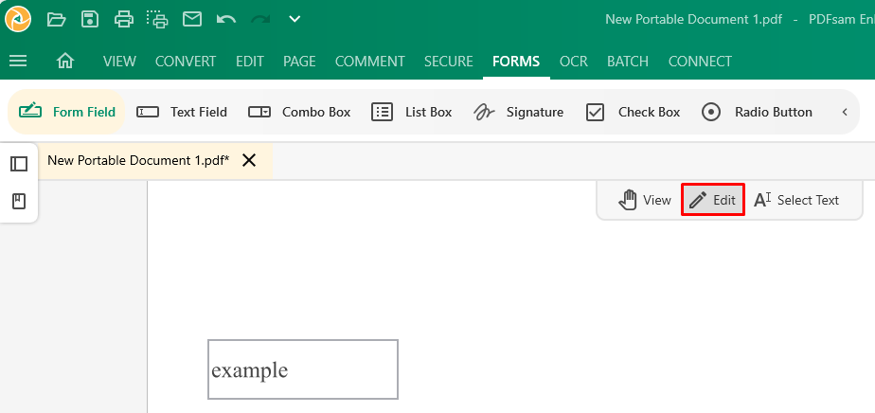Insert a List Box form field
Viewport: 875px width, 413px height.
pyautogui.click(x=411, y=112)
